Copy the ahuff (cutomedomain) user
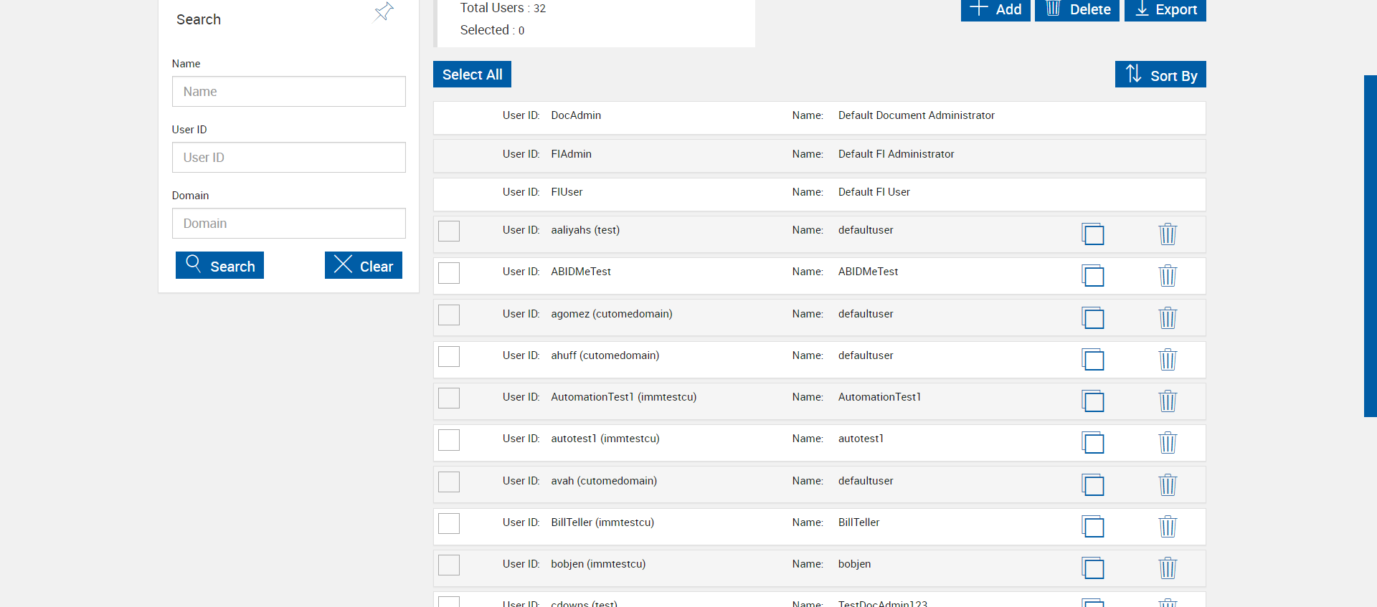Viewport: 1377px width, 607px height. (1093, 359)
